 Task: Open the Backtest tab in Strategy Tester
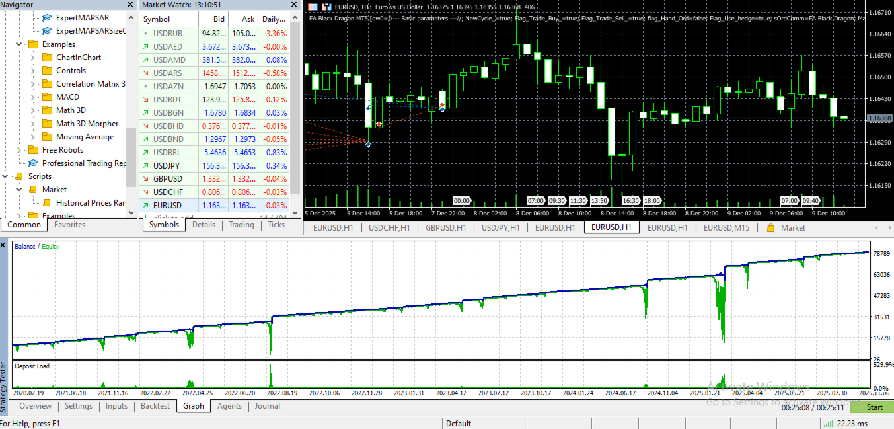[155, 406]
